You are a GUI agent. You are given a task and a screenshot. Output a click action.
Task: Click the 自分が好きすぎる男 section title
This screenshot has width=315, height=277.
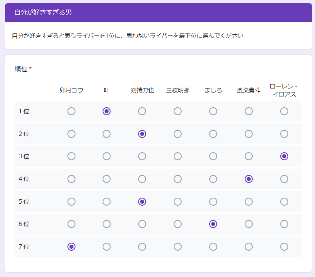[x=43, y=12]
